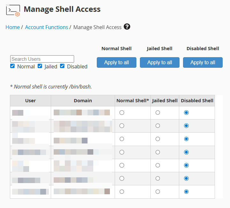Screen dimensions: 230x208
Task: Select Normal Shell for the fifth user row
Action: pyautogui.click(x=122, y=165)
